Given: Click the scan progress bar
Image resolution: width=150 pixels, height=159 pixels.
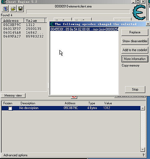Looking at the screenshot, I should tap(78, 11).
